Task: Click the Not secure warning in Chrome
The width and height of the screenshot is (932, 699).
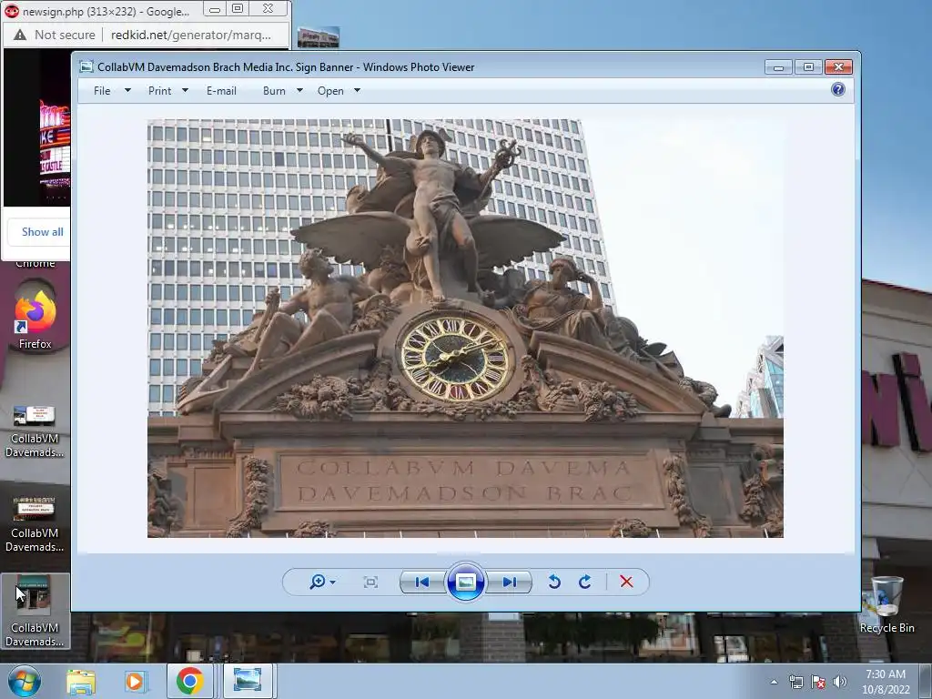Action: [x=55, y=35]
